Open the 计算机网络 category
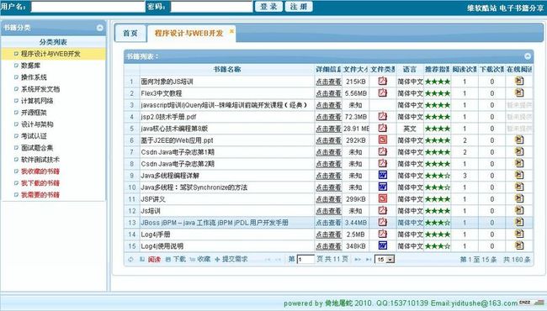Viewport: 547px width, 311px height. click(x=37, y=101)
